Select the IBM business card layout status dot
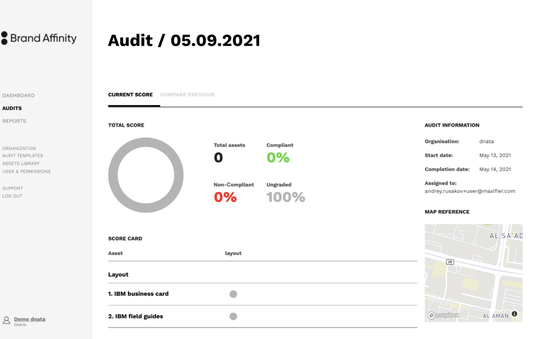 pyautogui.click(x=233, y=294)
